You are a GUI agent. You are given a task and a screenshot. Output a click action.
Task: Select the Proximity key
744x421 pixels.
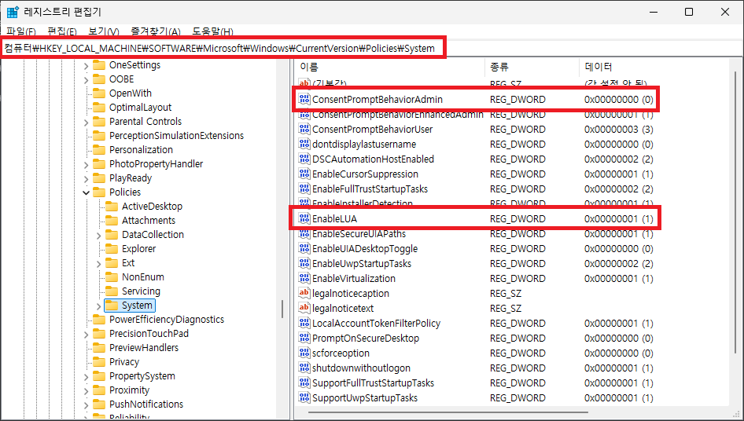[129, 390]
